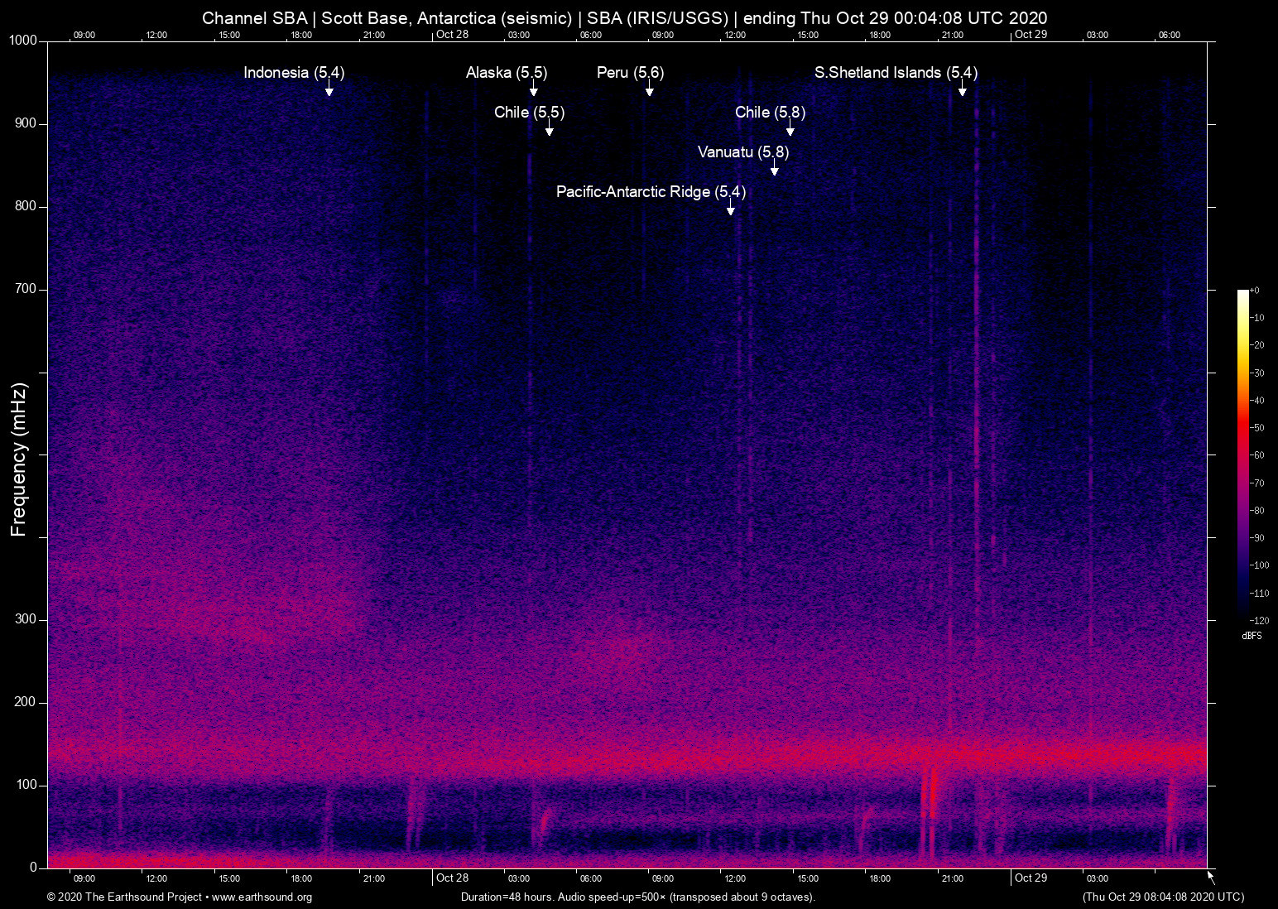Select the Oct 29 label on bottom axis
1278x909 pixels.
coord(1031,878)
